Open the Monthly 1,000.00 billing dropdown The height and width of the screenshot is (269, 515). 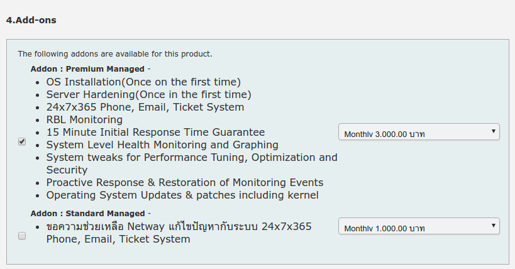tap(418, 227)
